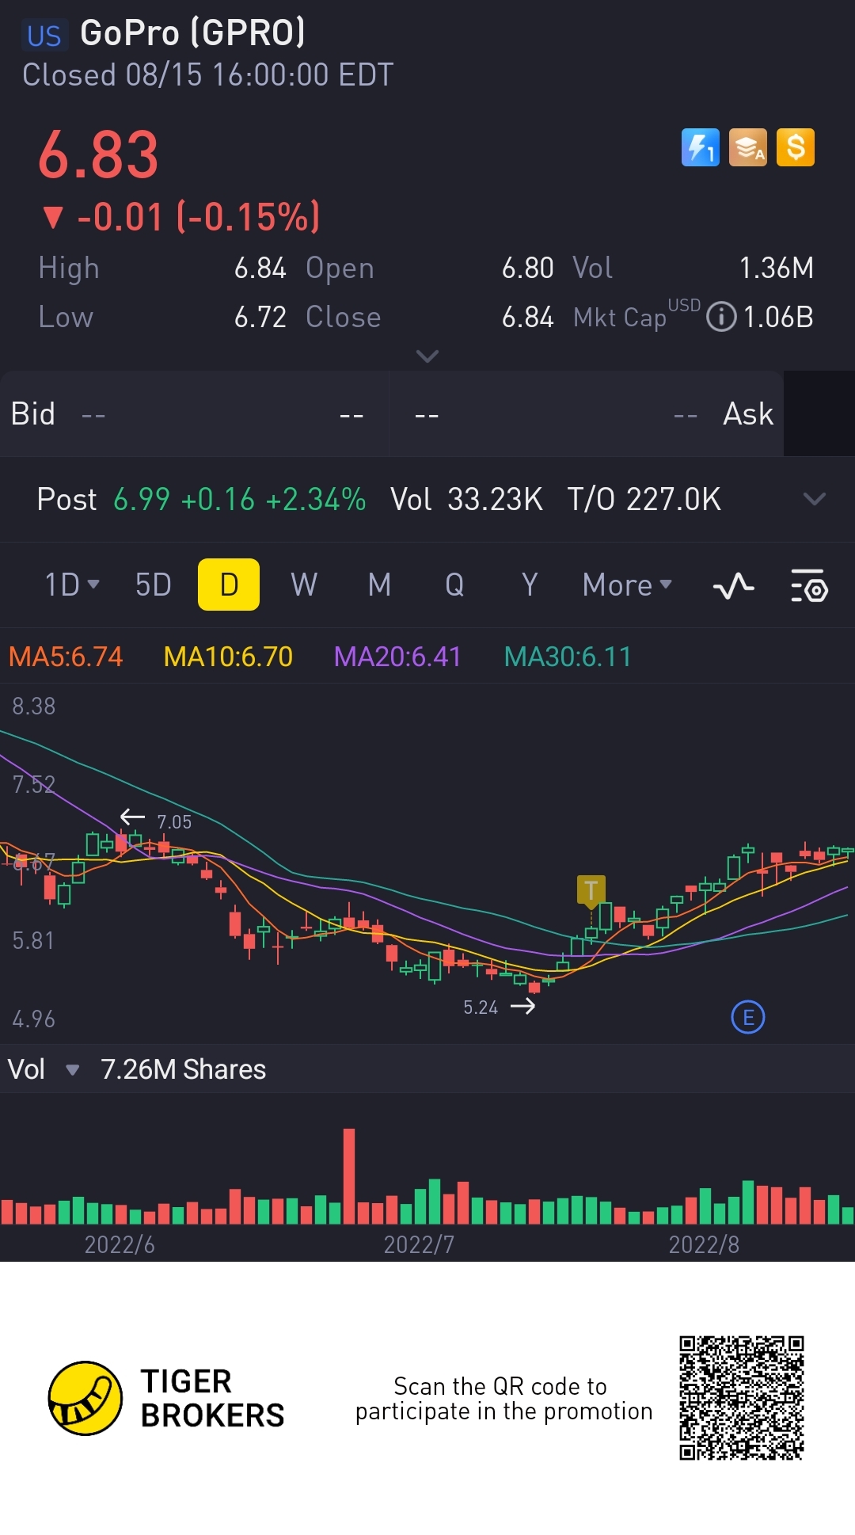Tap the Post price 6.99

(142, 499)
